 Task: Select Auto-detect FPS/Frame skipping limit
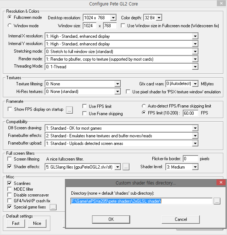[x=144, y=106]
